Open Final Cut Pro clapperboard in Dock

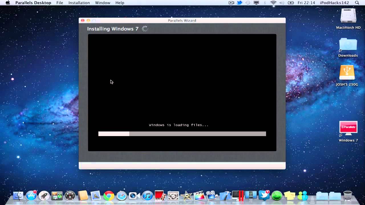(x=199, y=195)
